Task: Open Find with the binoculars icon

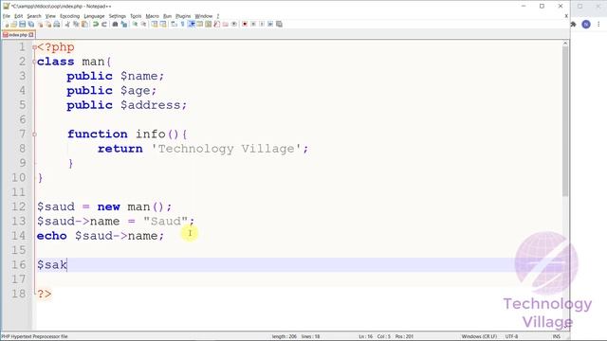Action: (115, 25)
